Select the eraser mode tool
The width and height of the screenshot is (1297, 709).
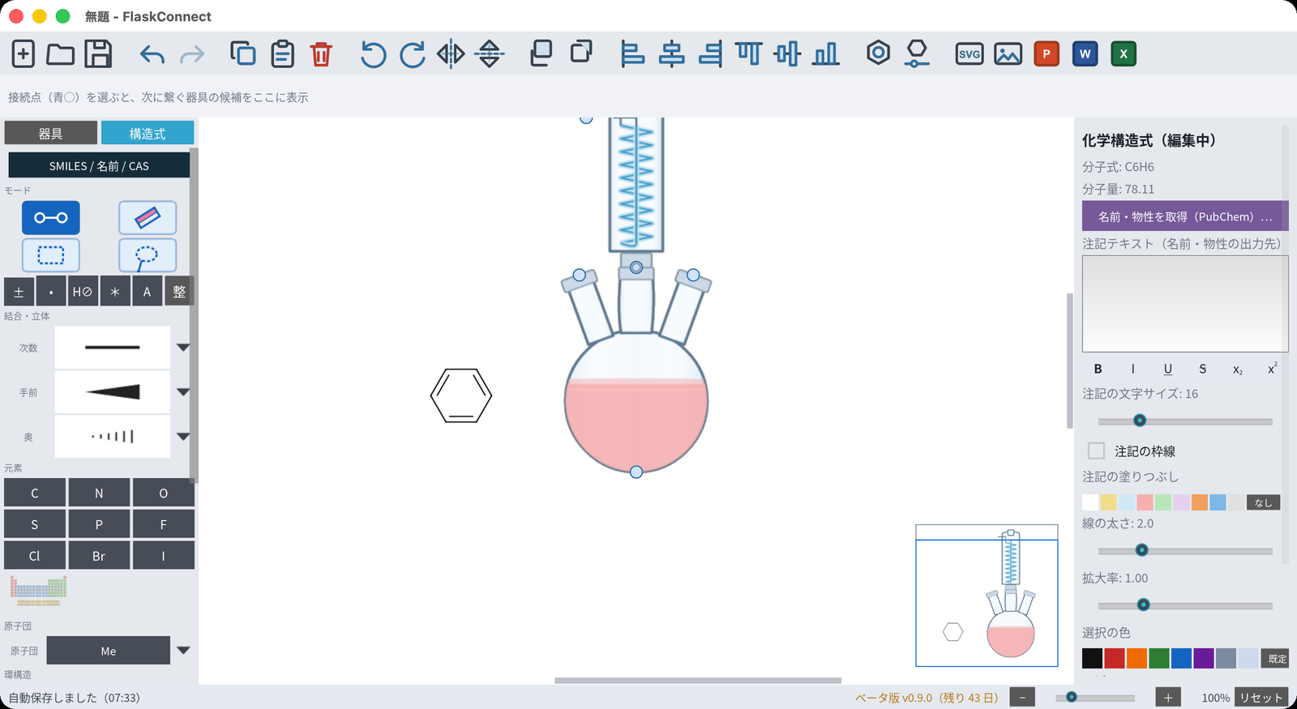(x=148, y=217)
